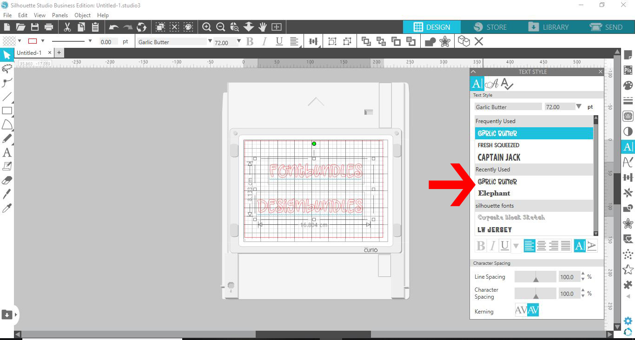Toggle Underline in Text Style panel

(x=504, y=246)
